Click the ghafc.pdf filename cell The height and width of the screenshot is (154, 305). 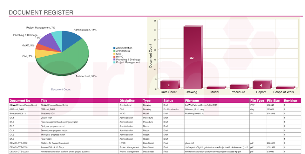pyautogui.click(x=191, y=143)
